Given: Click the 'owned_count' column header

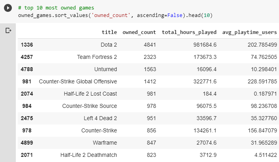Looking at the screenshot, I should [139, 32].
